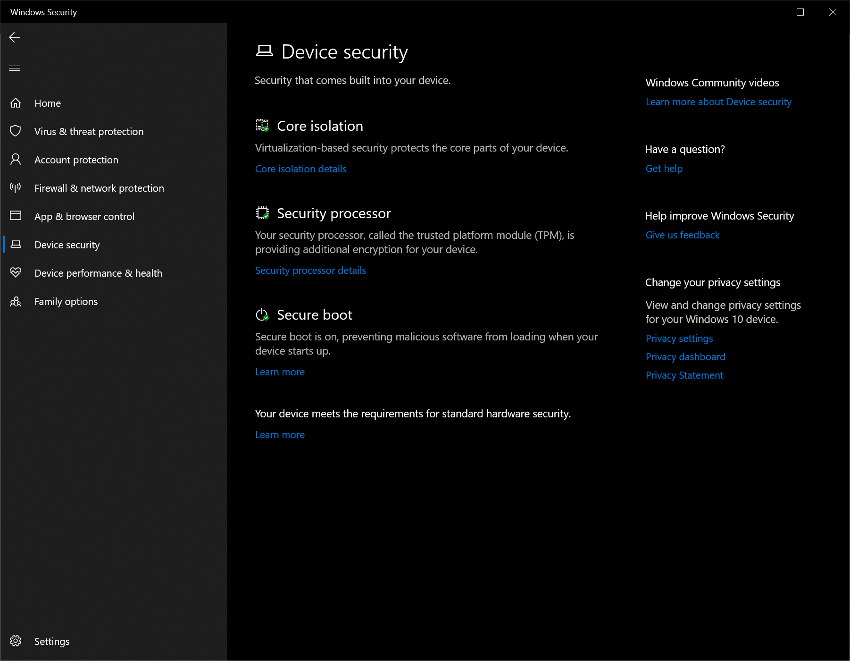Click 'Have a question?' heading

point(685,149)
